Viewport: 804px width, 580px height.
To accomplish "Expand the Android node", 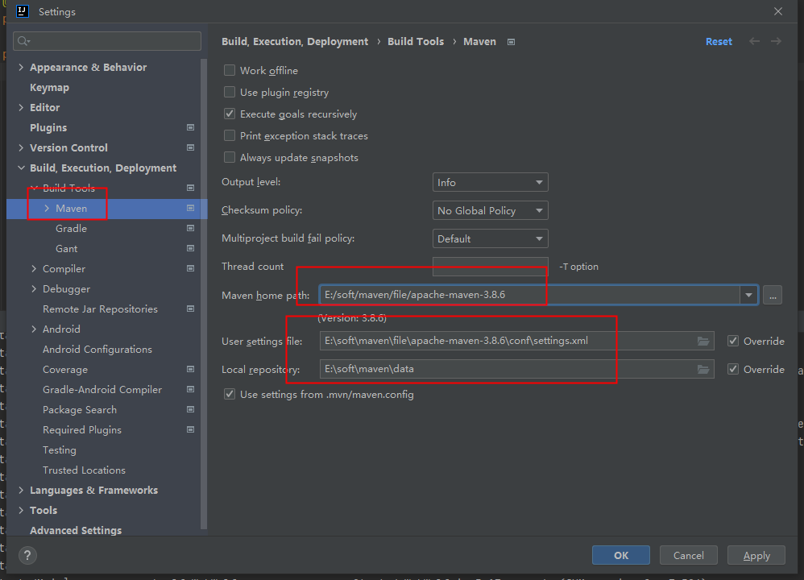I will point(34,329).
